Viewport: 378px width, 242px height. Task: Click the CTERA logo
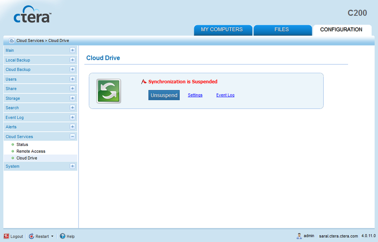[x=32, y=14]
